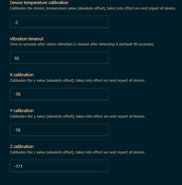The image size is (182, 185).
Task: Focus the Vibration timeout input box
Action: 59,58
